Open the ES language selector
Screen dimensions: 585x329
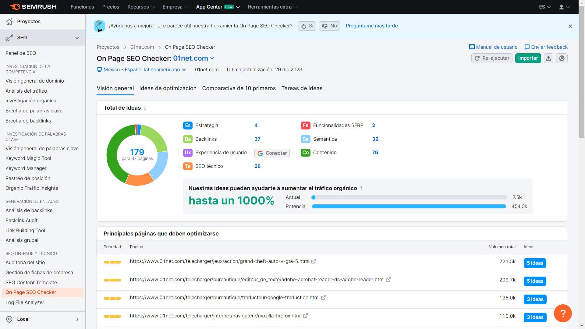coord(545,7)
